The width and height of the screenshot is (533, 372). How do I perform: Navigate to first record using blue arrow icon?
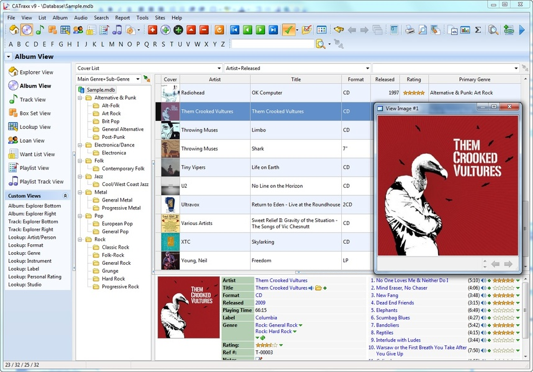point(235,29)
